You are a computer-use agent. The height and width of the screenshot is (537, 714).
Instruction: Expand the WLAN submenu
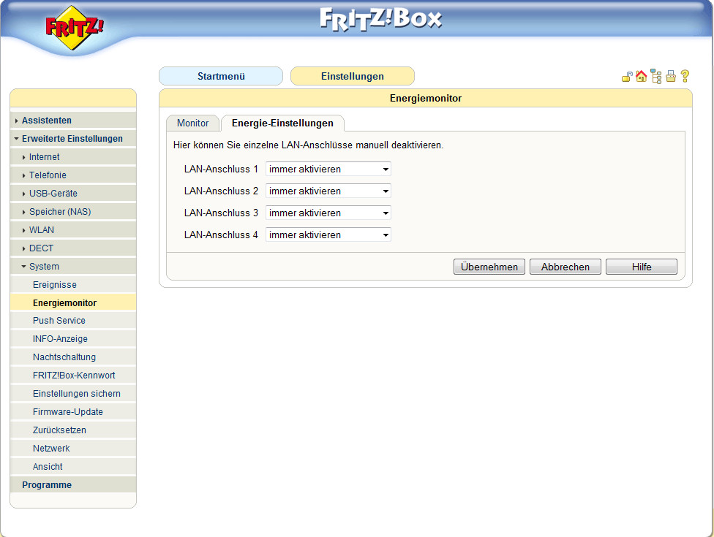click(x=73, y=229)
